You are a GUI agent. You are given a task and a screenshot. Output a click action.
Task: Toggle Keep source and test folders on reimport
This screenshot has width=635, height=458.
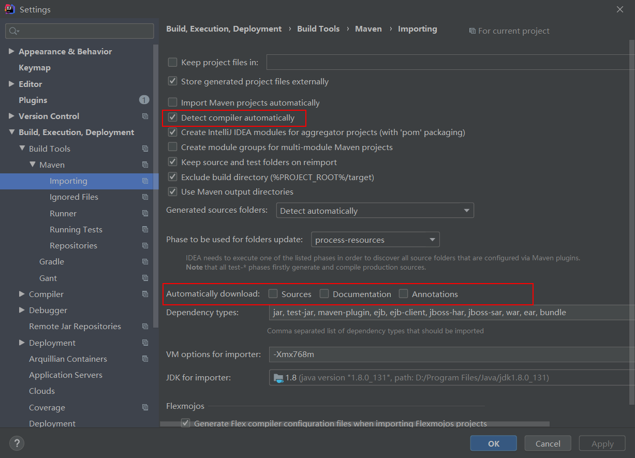[x=172, y=162]
